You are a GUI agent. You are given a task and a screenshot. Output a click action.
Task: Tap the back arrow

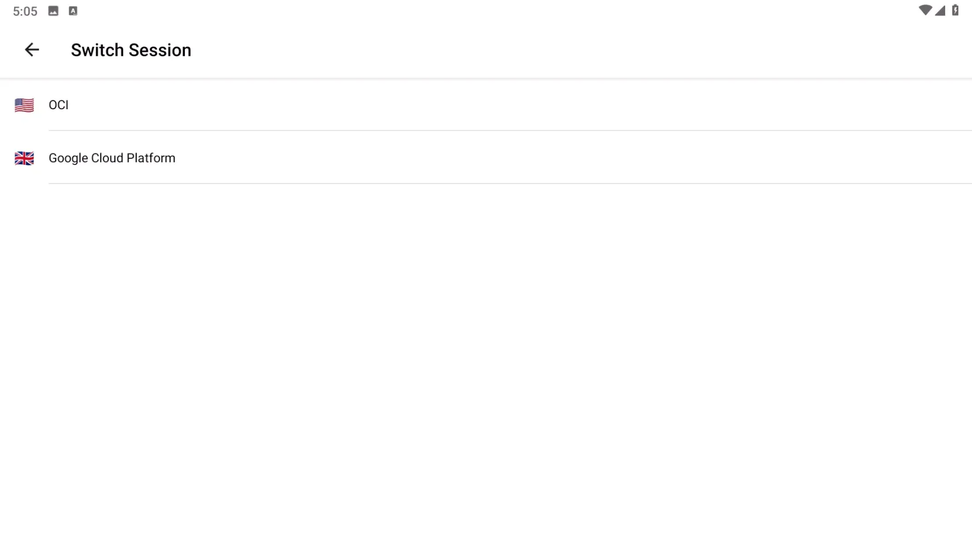32,50
